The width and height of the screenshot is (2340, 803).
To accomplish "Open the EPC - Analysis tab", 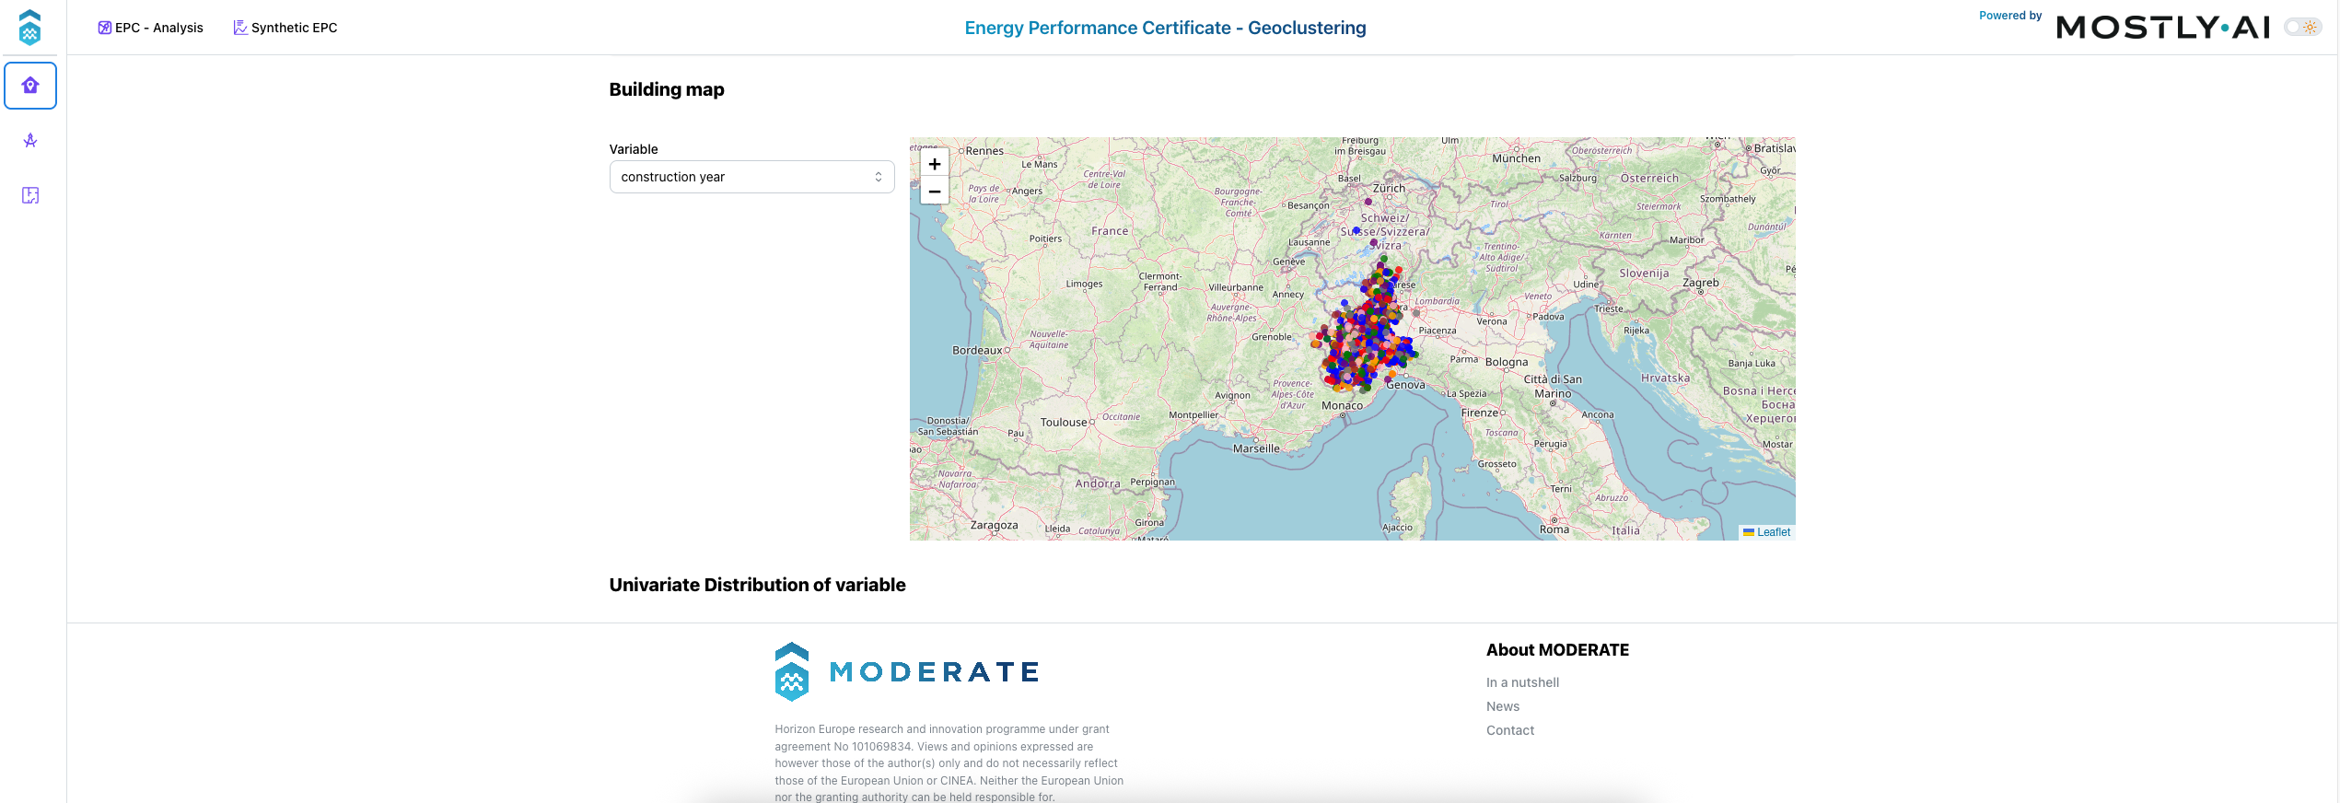I will coord(150,28).
